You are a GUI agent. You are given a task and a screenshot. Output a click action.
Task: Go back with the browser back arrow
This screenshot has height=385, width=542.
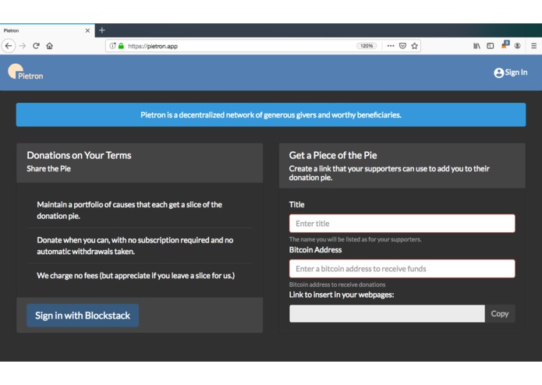point(9,46)
